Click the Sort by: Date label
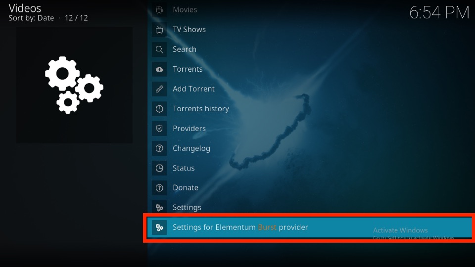475x267 pixels. [31, 18]
